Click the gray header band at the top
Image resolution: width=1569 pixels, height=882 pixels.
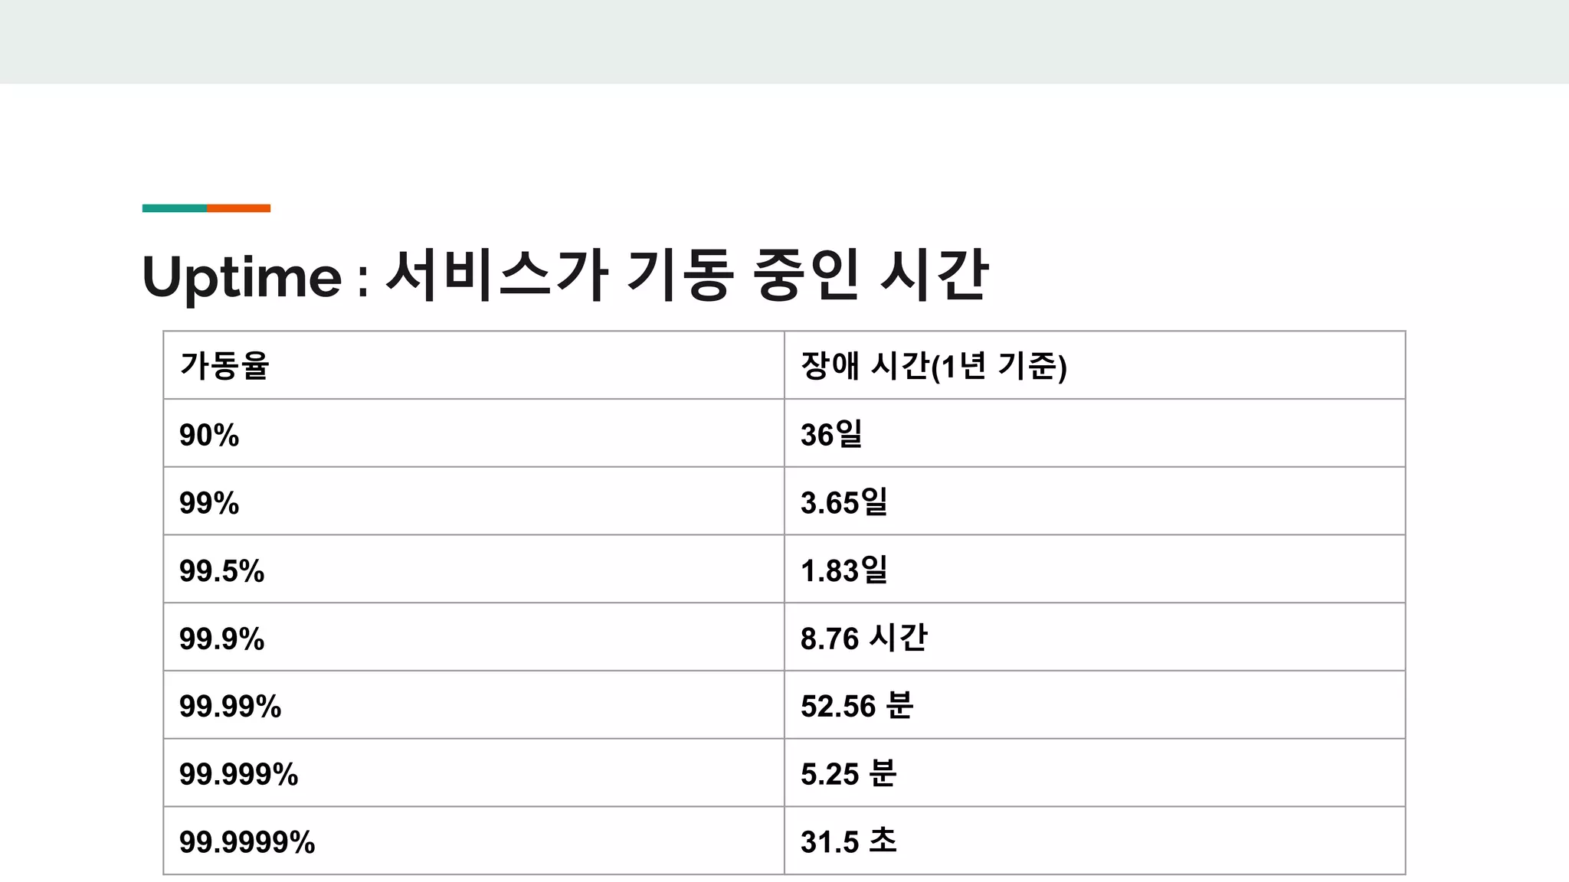coord(784,41)
